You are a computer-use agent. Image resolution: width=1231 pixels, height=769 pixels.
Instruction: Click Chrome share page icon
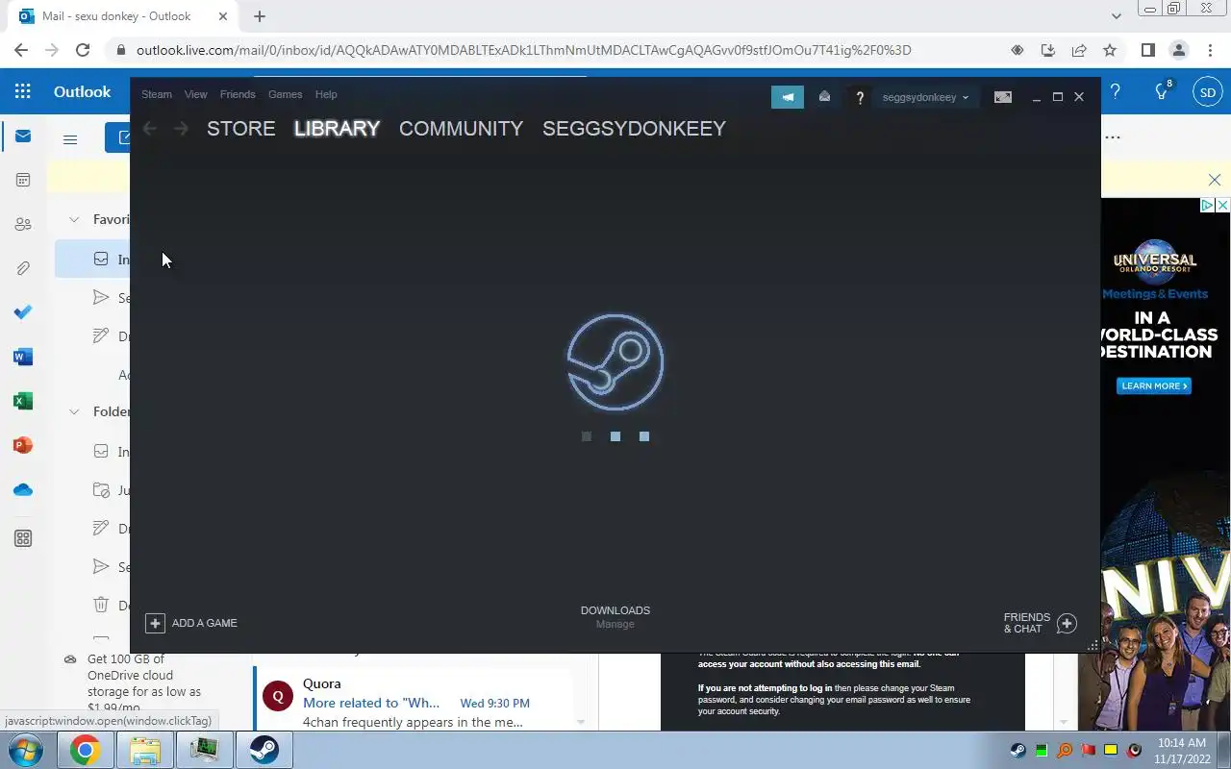[x=1079, y=50]
